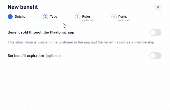Viewport: 170px width, 110px height.
Task: Click the customer visibility description text
Action: (x=81, y=42)
